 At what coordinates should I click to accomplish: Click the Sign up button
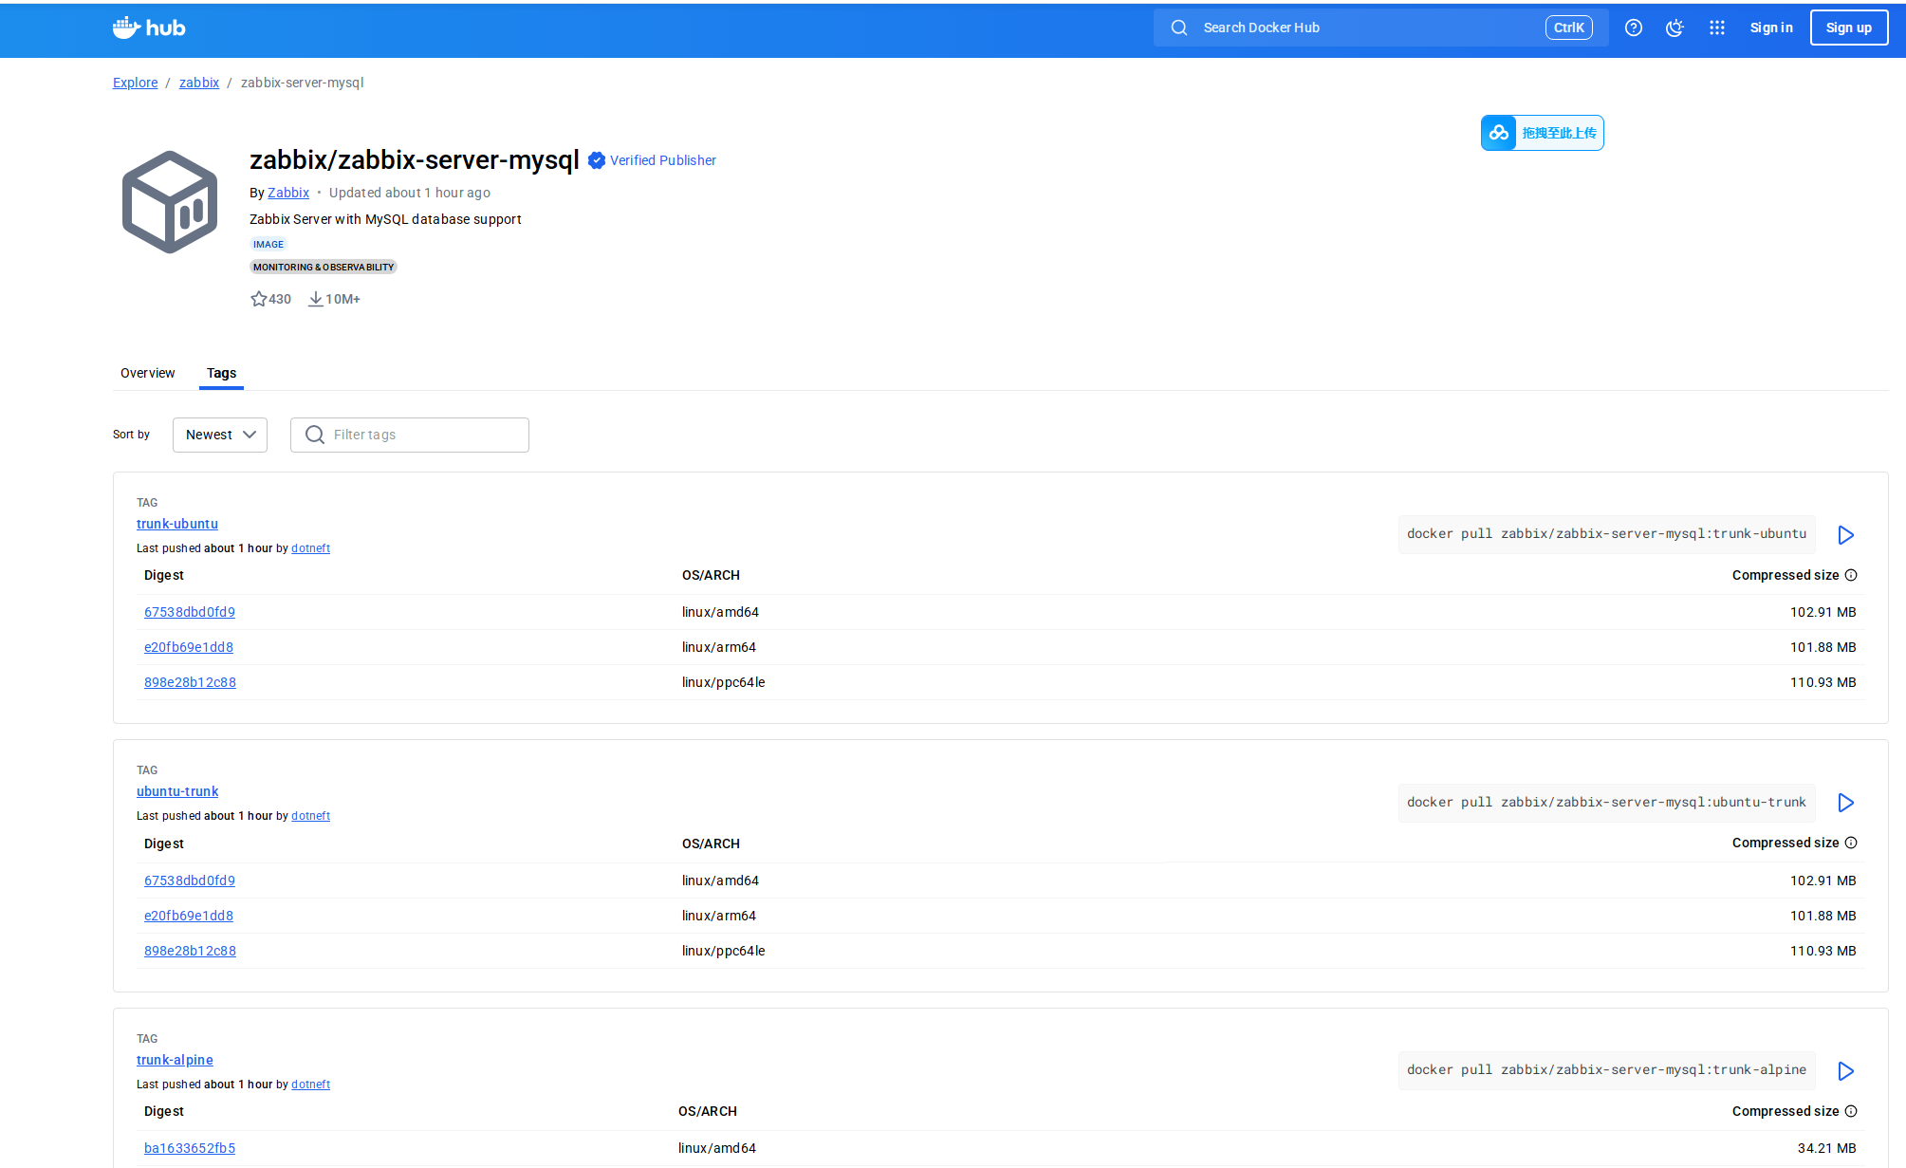coord(1848,28)
